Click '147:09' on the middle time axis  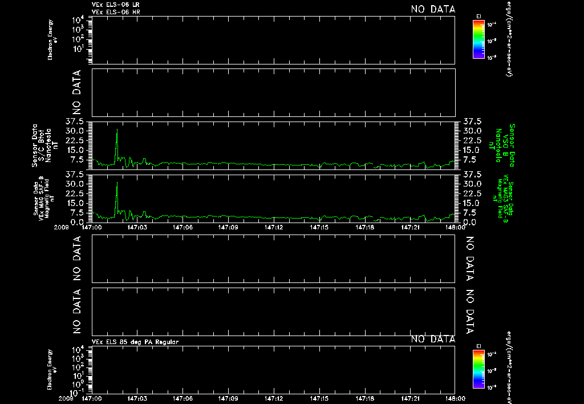(x=228, y=227)
